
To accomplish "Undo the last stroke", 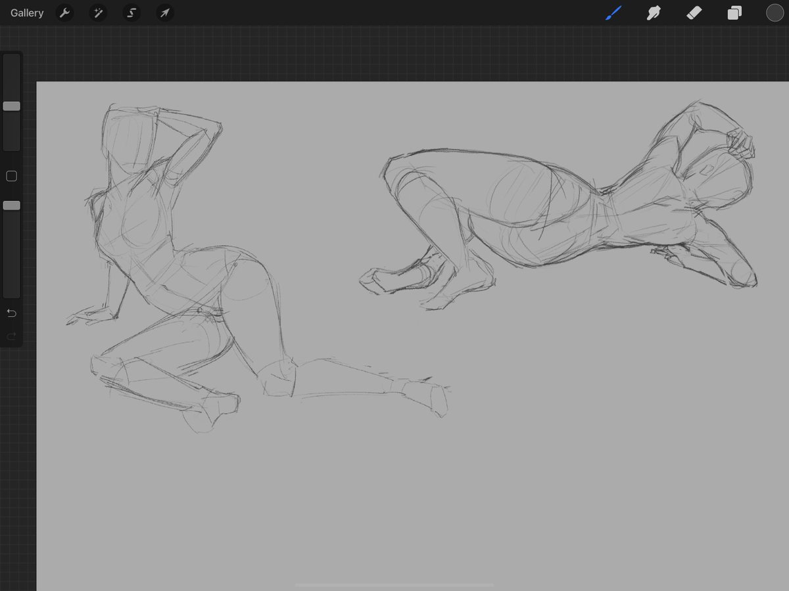I will (x=11, y=313).
